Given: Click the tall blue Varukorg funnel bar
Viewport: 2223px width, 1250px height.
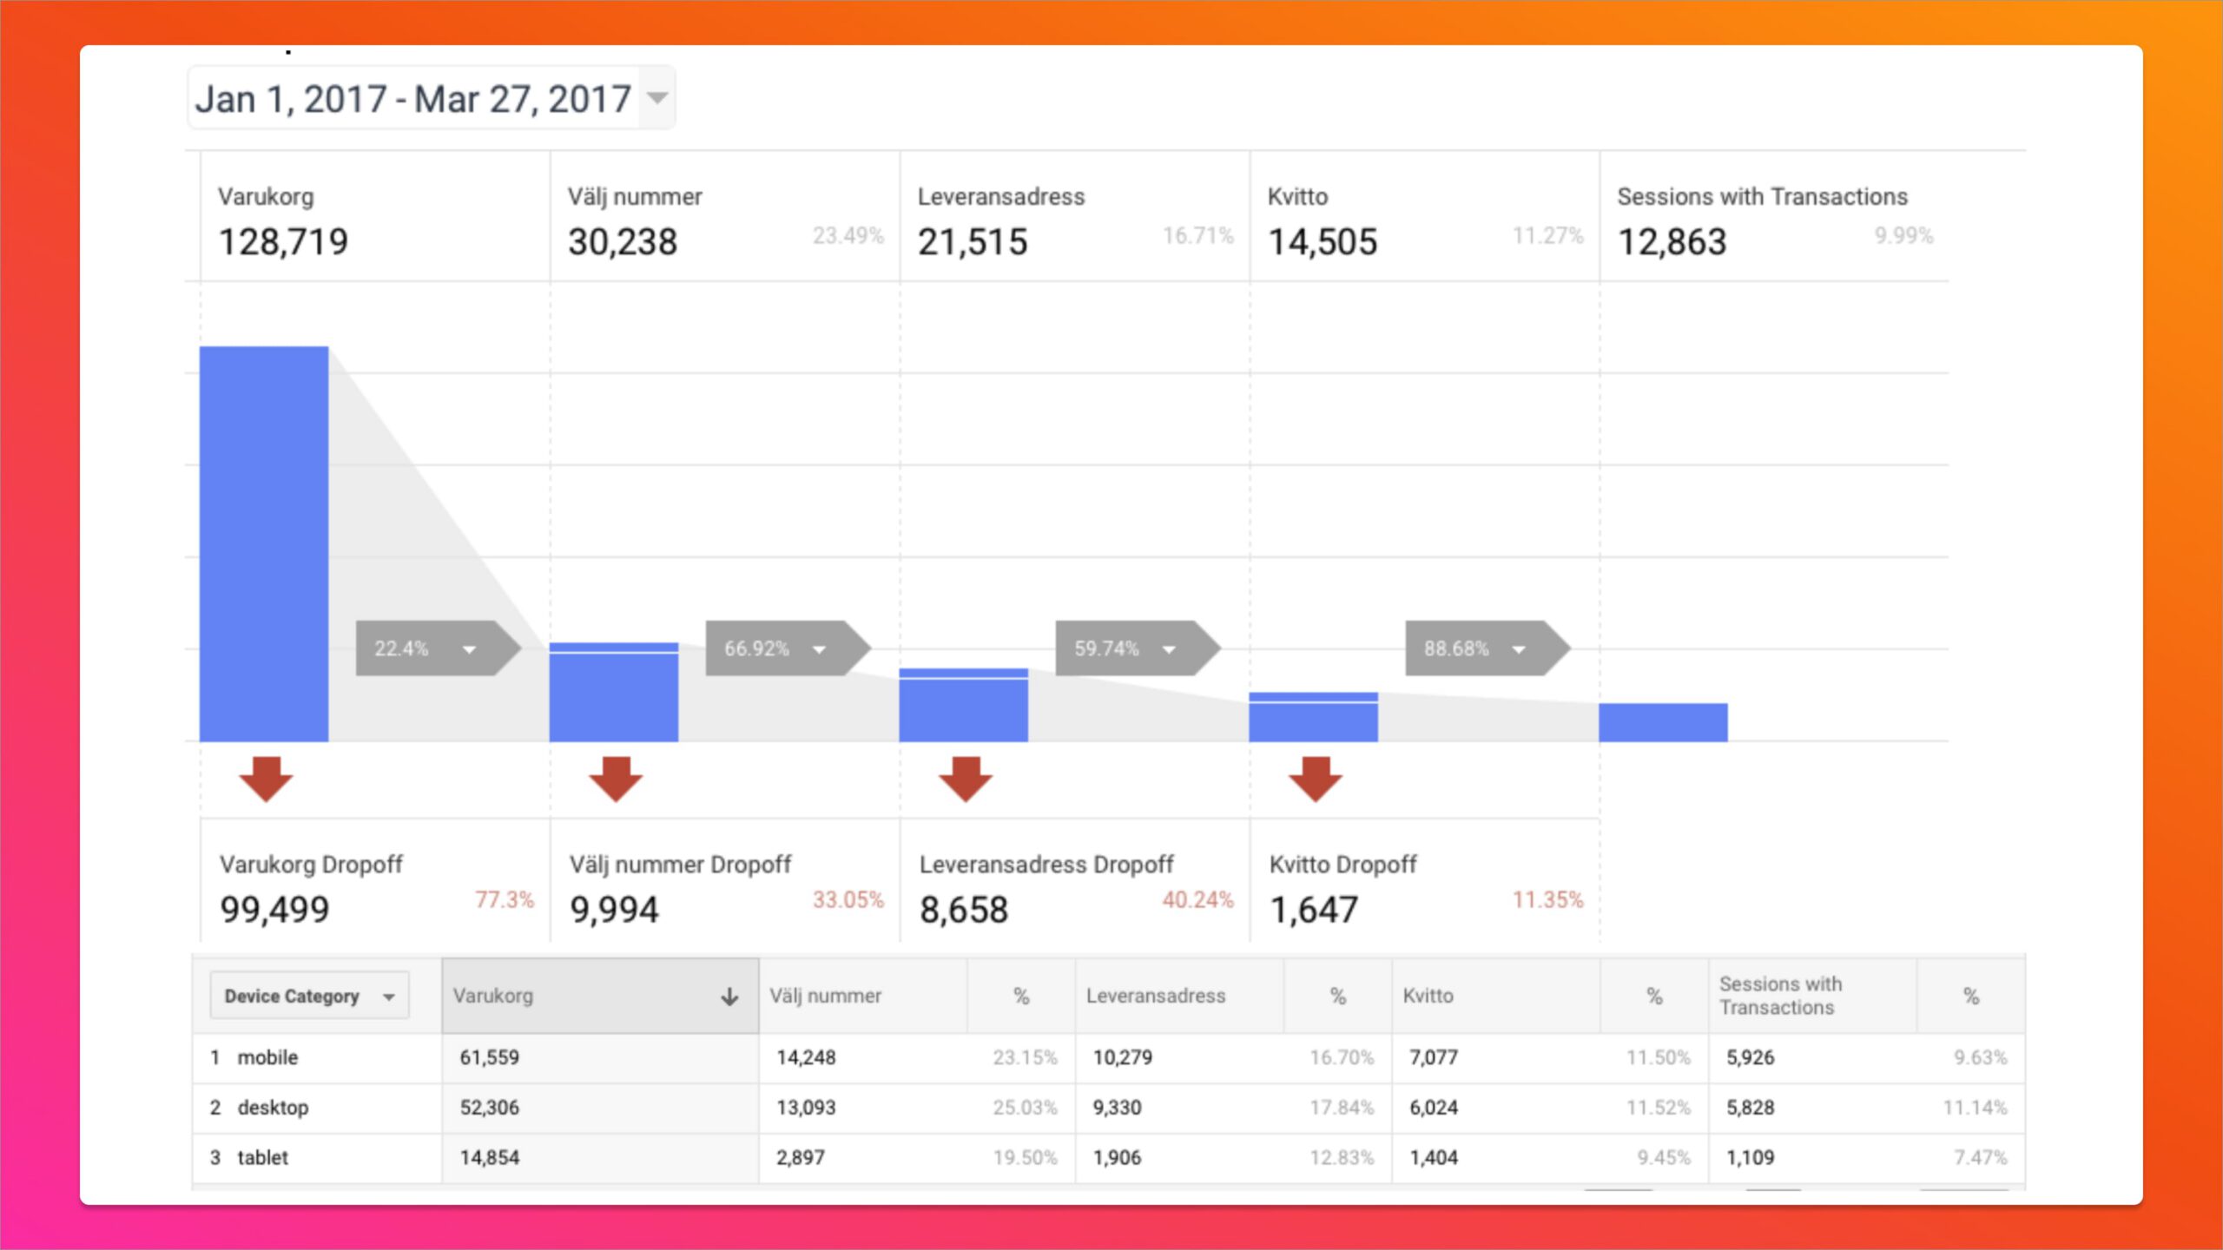Looking at the screenshot, I should click(264, 543).
